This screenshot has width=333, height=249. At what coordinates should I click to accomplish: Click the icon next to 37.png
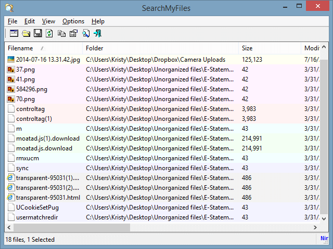pyautogui.click(x=11, y=70)
